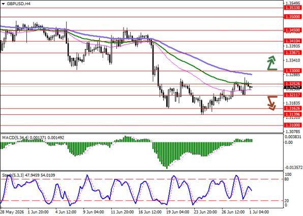Image resolution: width=303 pixels, height=216 pixels.
Task: Click the 1.33000 red price label
Action: (293, 71)
